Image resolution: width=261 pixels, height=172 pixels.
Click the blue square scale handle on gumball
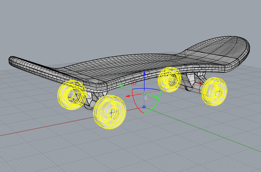point(144,107)
